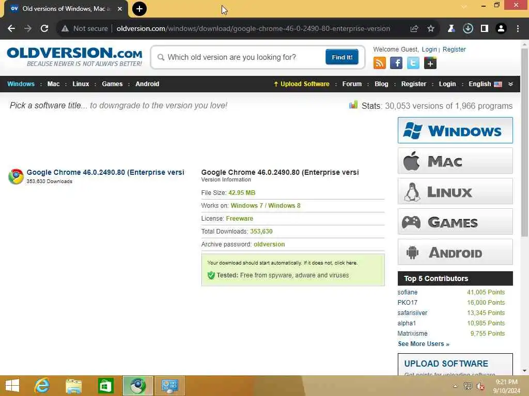
Task: Click the Stats bar chart icon
Action: pos(353,105)
